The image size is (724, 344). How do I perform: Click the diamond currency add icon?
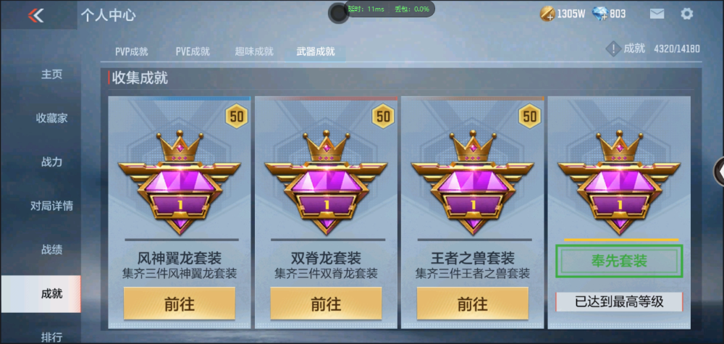click(599, 14)
